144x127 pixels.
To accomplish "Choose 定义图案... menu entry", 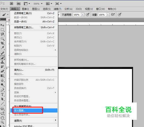I will [34, 111].
